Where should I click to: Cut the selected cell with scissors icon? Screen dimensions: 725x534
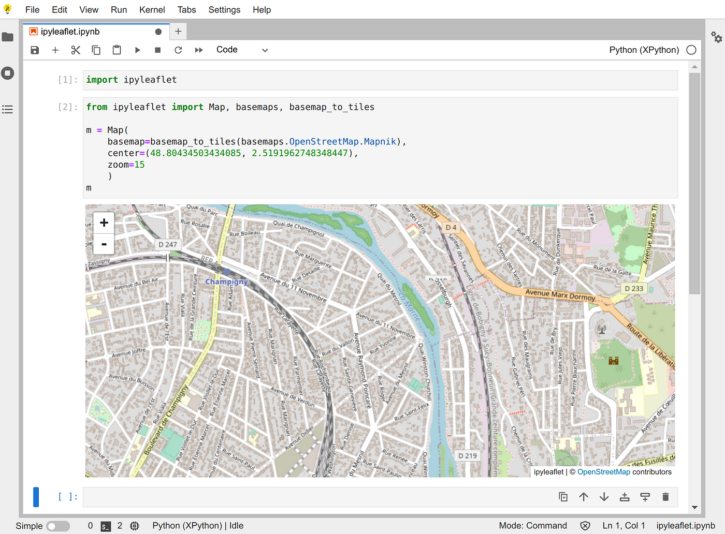(x=76, y=50)
